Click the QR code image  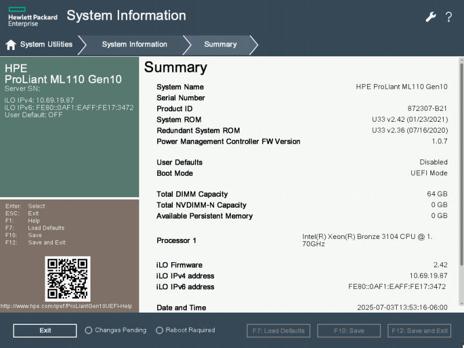click(67, 279)
